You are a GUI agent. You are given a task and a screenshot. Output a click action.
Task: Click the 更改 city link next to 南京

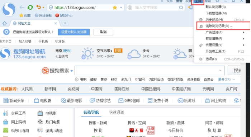(67, 51)
